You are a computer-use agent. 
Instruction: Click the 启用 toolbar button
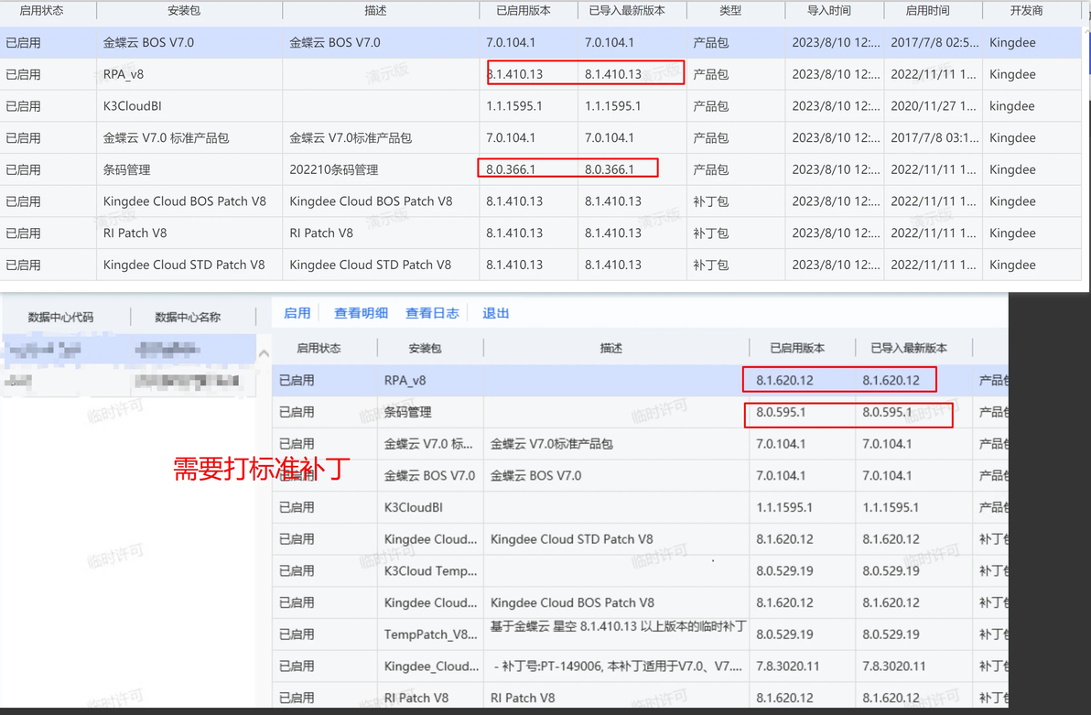[297, 313]
